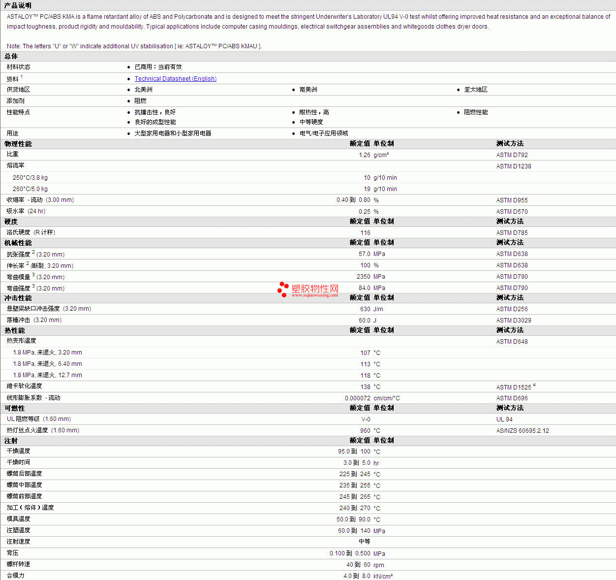Image resolution: width=616 pixels, height=580 pixels.
Task: Click the ASTM D696 expansion method
Action: coord(512,398)
